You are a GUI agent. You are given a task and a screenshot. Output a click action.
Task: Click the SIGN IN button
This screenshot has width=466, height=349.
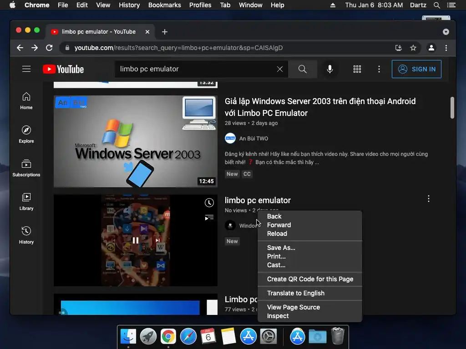coord(416,69)
